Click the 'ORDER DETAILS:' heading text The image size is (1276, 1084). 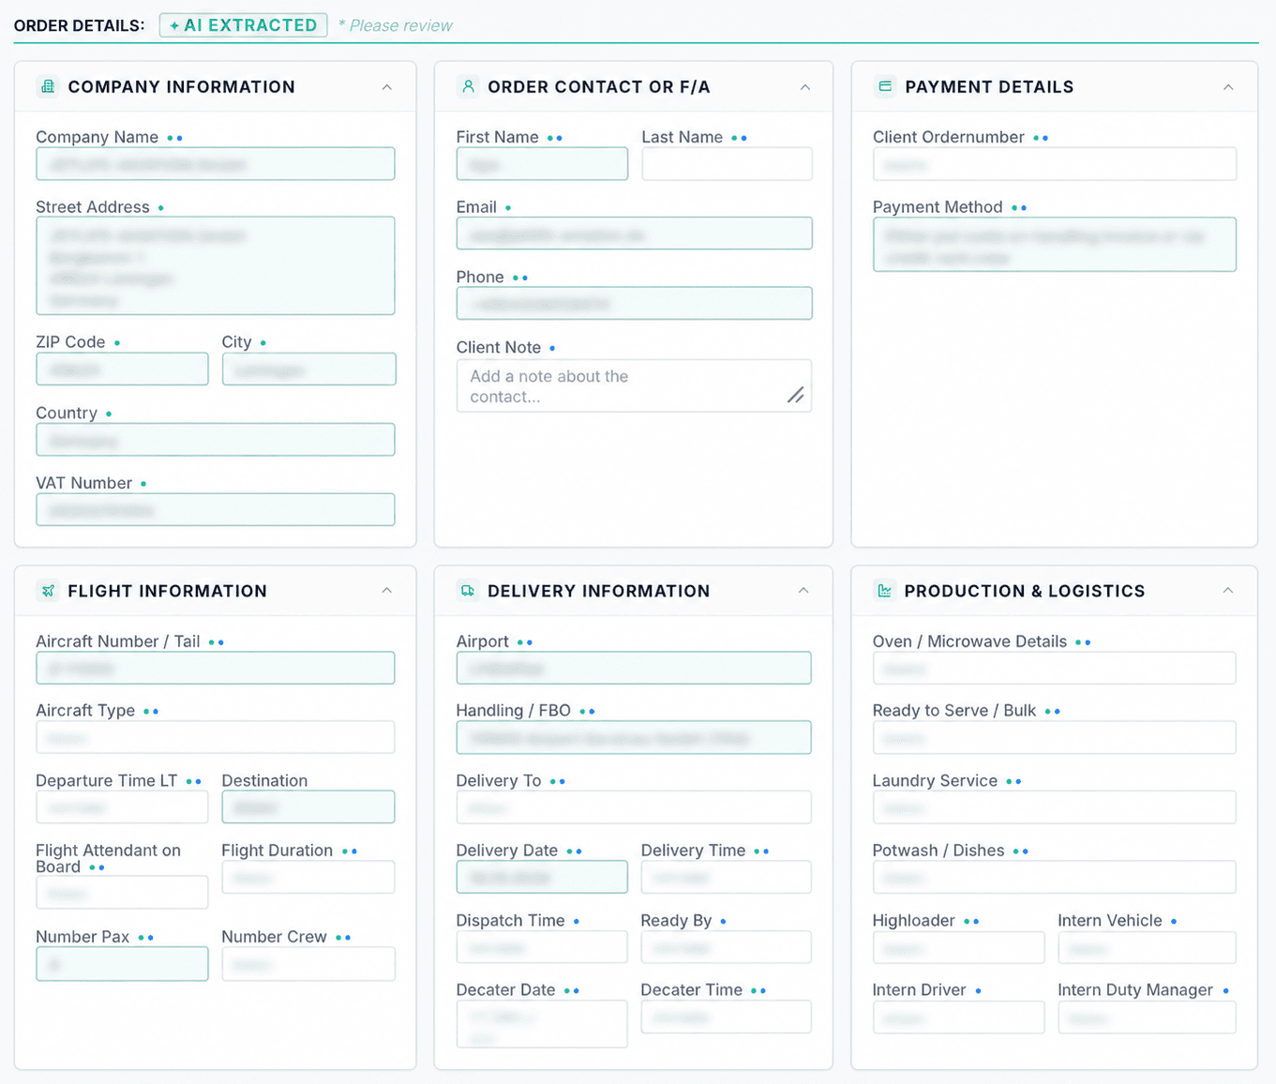point(80,25)
